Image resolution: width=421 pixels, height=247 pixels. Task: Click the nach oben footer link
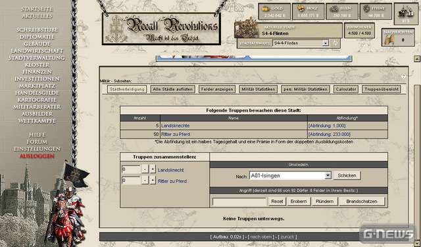[260, 236]
